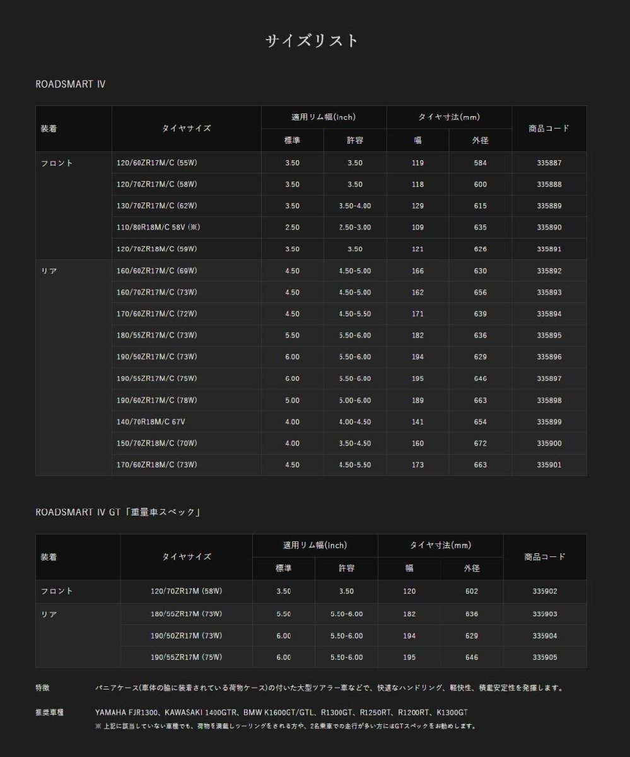Click outer diameter value 672
Image resolution: width=630 pixels, height=757 pixels.
pos(481,443)
